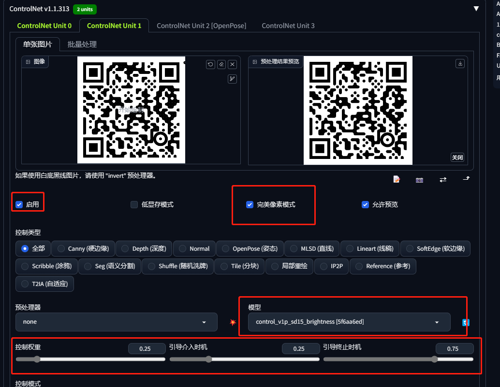Image resolution: width=500 pixels, height=387 pixels.
Task: Select the Normal control type
Action: pos(194,248)
